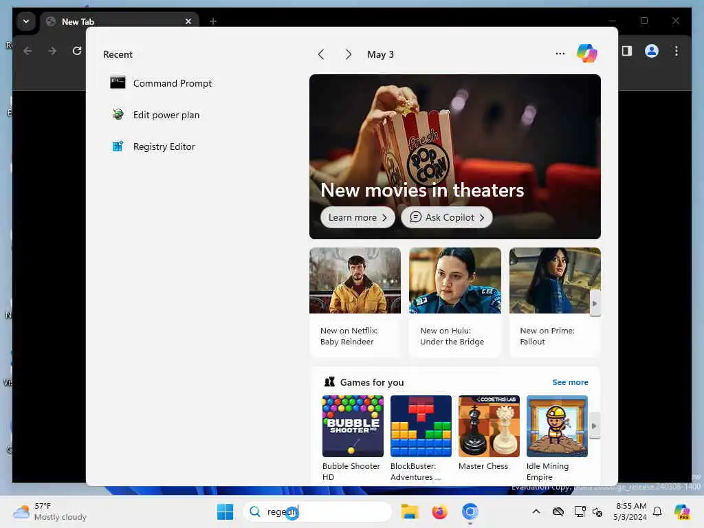This screenshot has width=704, height=528.
Task: Open Copilot preview in the taskbar corner
Action: pos(682,511)
